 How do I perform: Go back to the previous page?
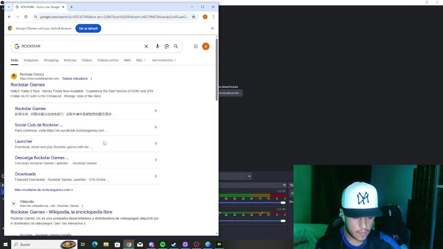[x=9, y=17]
